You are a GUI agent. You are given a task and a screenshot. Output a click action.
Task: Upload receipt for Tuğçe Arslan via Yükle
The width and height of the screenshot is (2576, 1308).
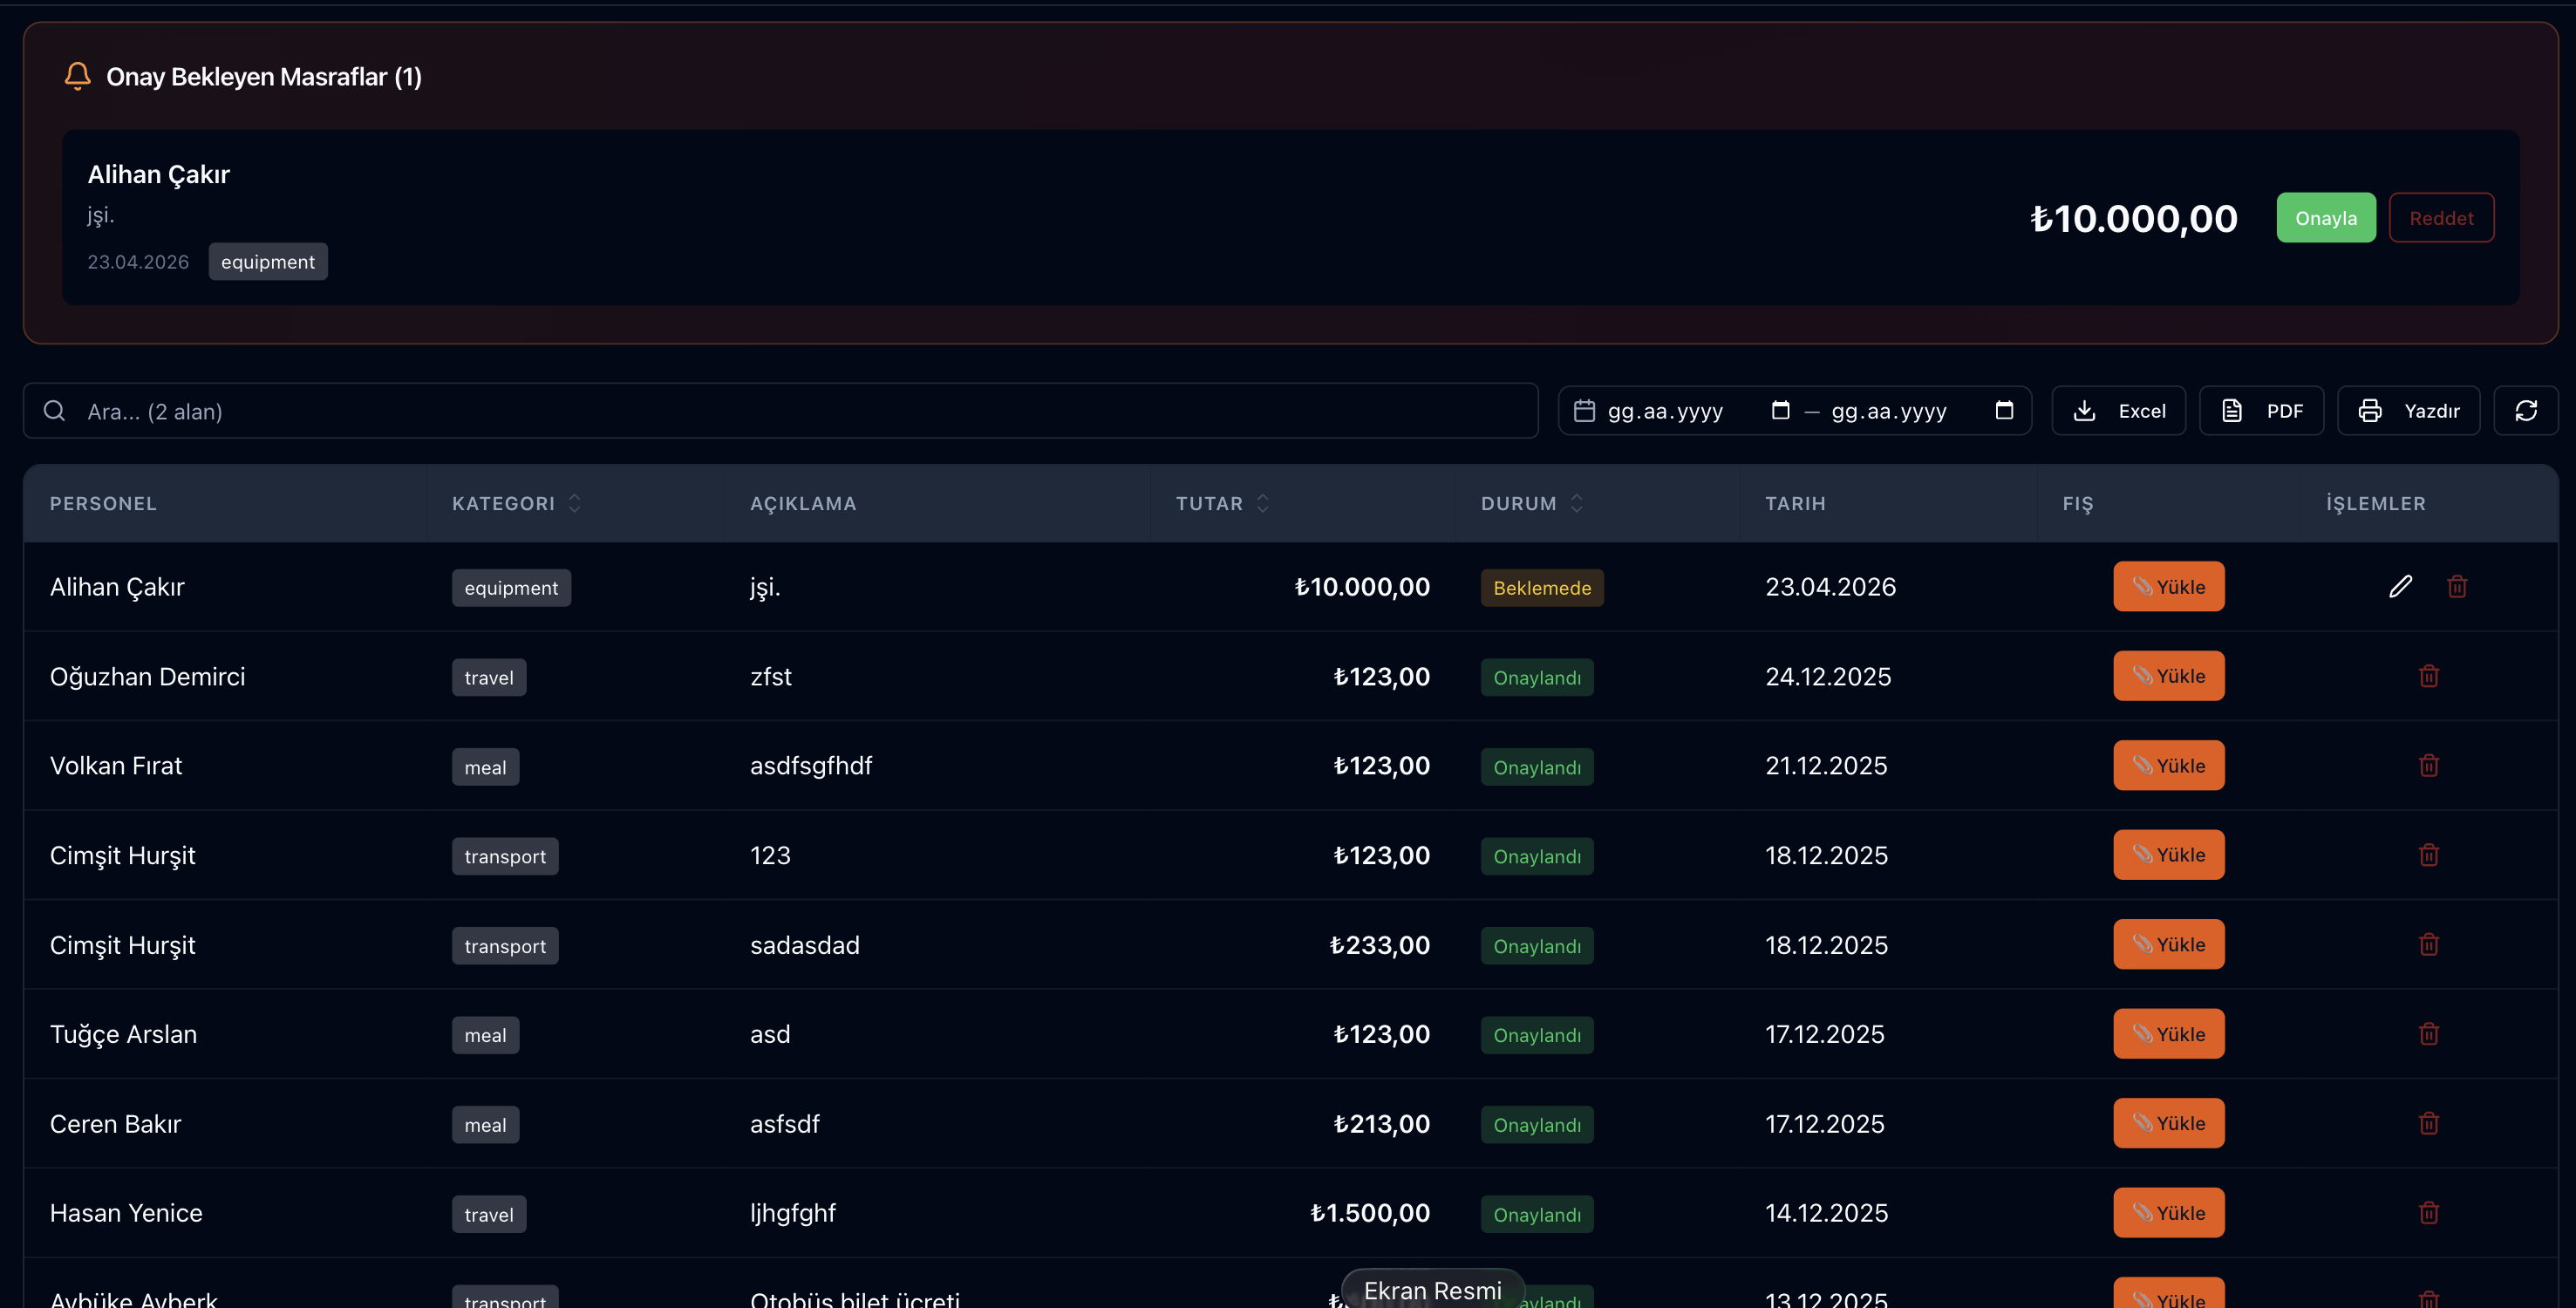point(2168,1034)
